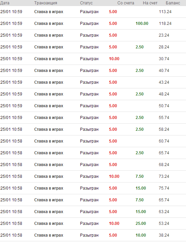Click the balance value 68.24

(164, 165)
